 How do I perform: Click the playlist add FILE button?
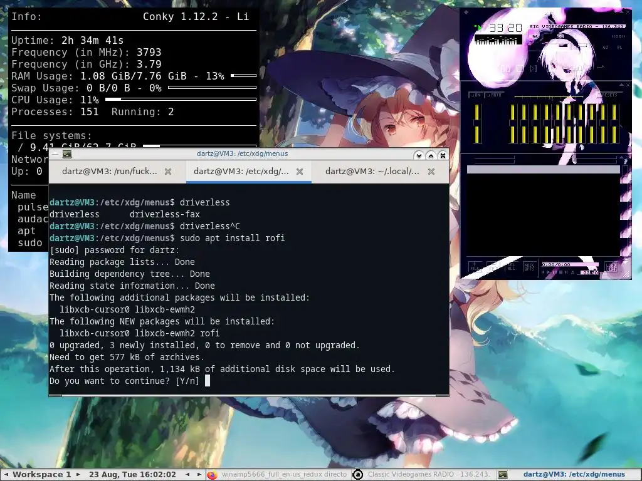point(475,267)
